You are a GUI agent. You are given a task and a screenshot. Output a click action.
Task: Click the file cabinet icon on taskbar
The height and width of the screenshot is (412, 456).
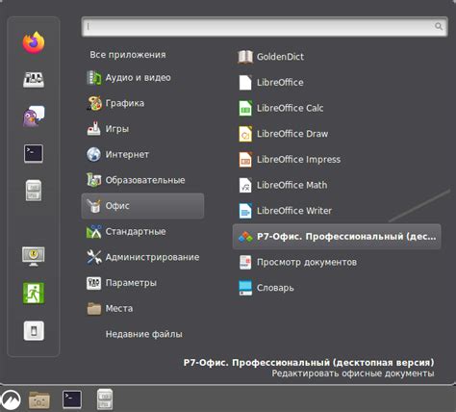(x=105, y=399)
